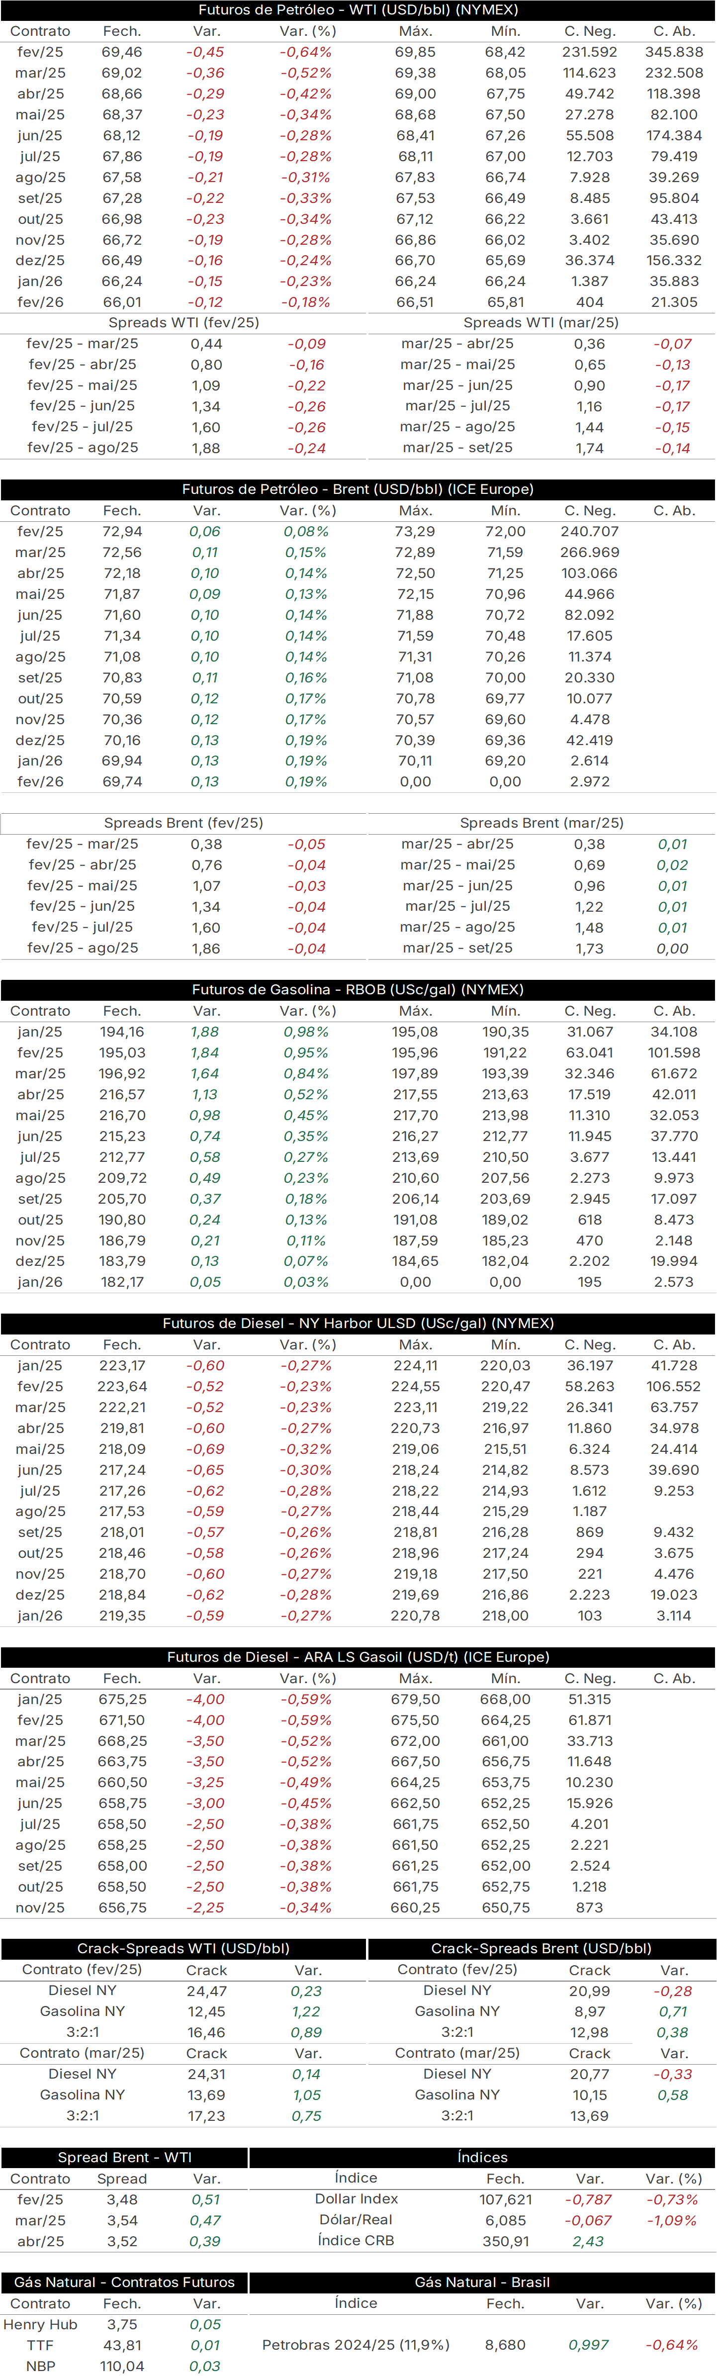Select the ARA LS Gasoil table header
Screen dimensions: 717x2378
click(x=358, y=1657)
